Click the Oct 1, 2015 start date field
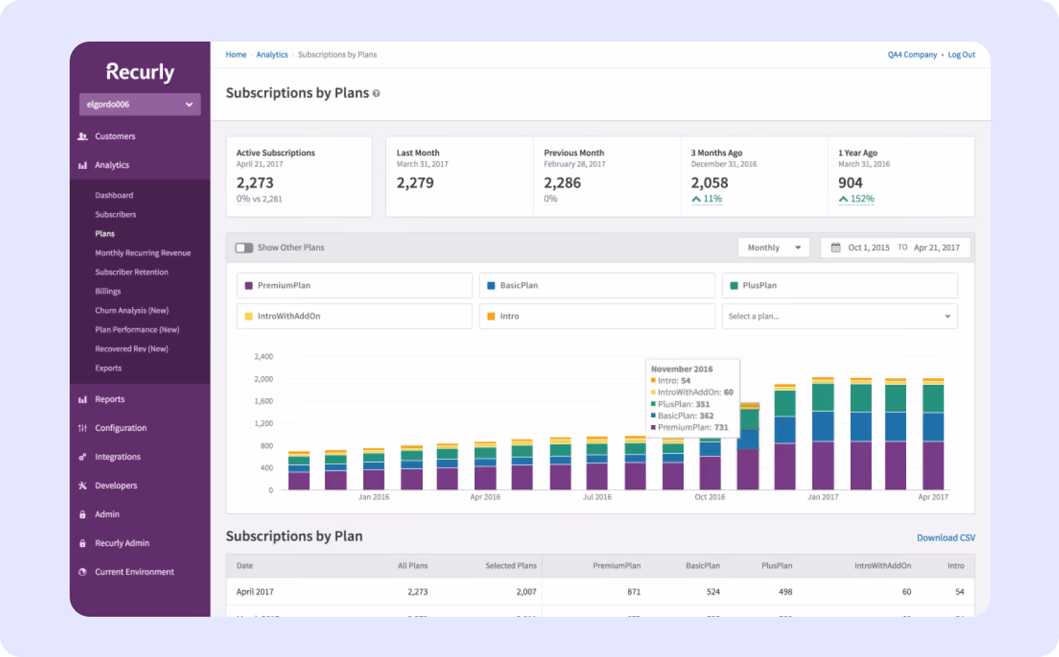The width and height of the screenshot is (1059, 657). click(x=869, y=247)
